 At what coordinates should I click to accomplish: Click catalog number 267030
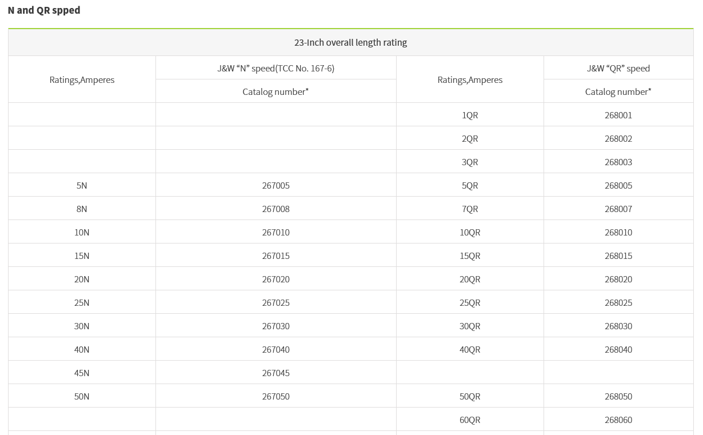click(x=275, y=326)
